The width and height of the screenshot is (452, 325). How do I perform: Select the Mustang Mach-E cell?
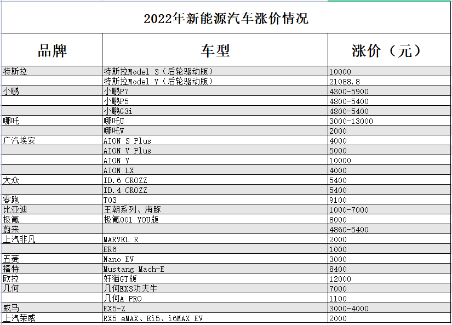[215, 269]
